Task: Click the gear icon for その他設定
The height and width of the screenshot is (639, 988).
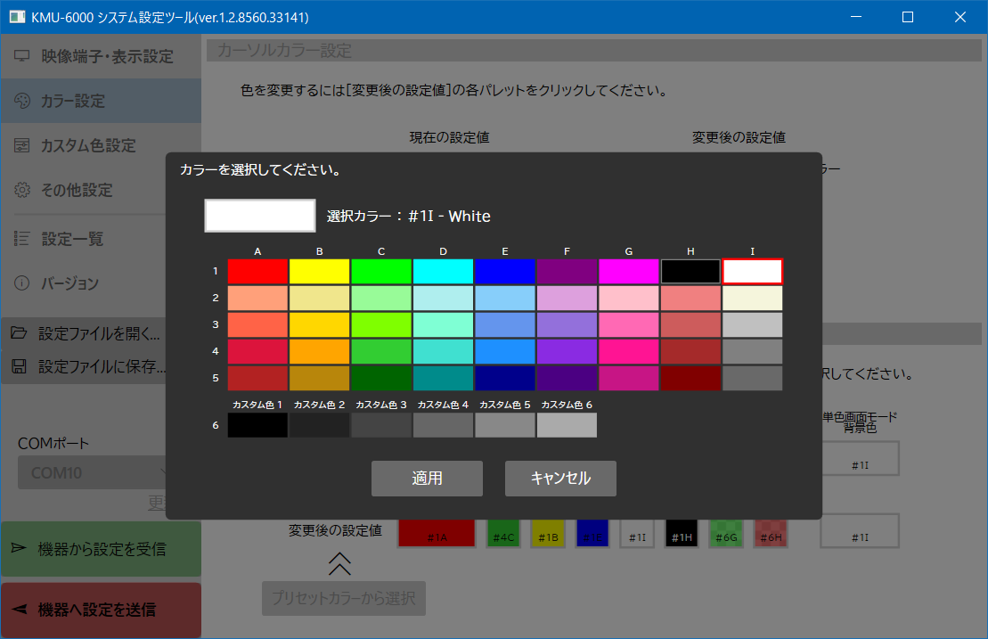Action: (22, 190)
